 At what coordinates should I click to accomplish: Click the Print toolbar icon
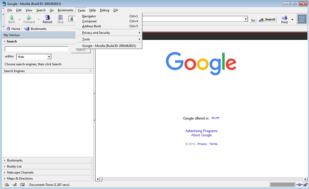click(x=284, y=18)
